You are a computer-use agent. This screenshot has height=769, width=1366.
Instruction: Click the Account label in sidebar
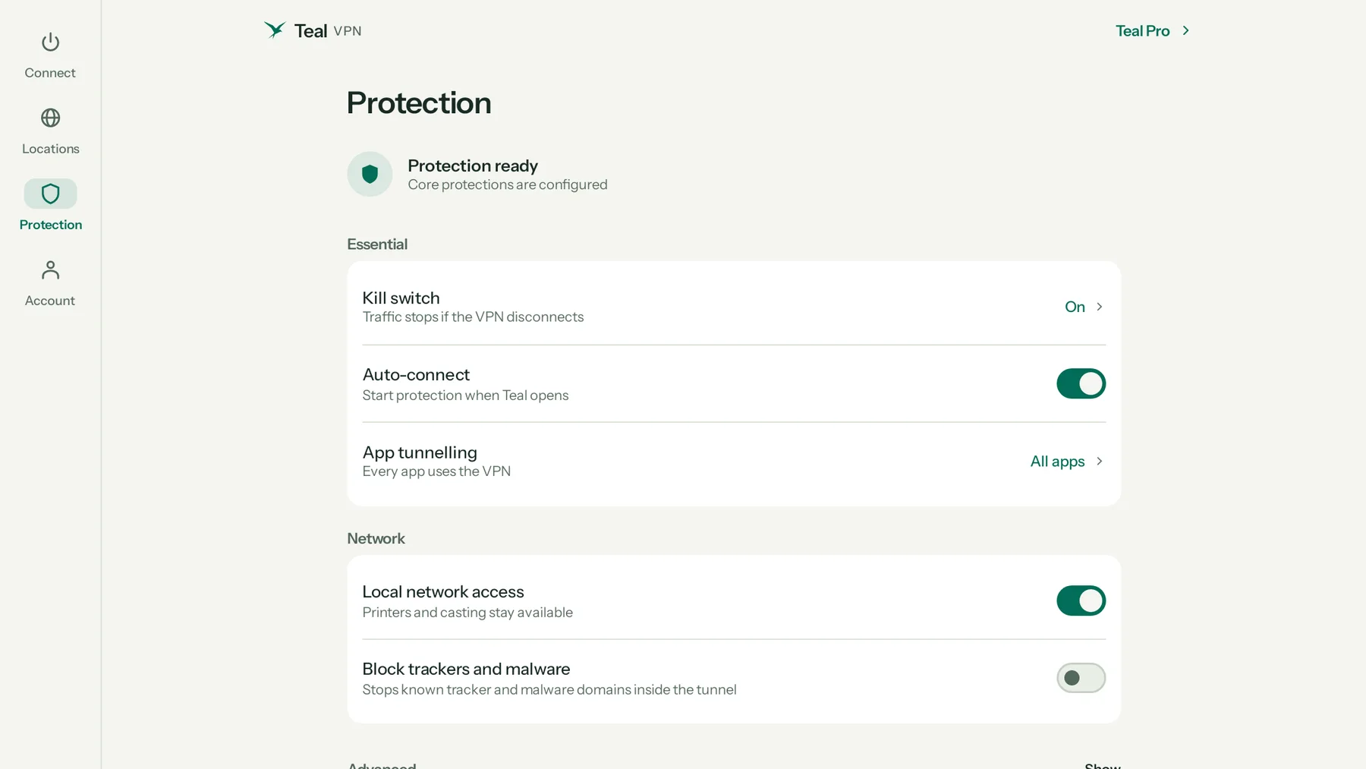click(x=50, y=301)
